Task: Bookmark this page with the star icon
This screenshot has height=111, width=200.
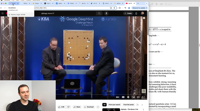Action: tap(115, 8)
